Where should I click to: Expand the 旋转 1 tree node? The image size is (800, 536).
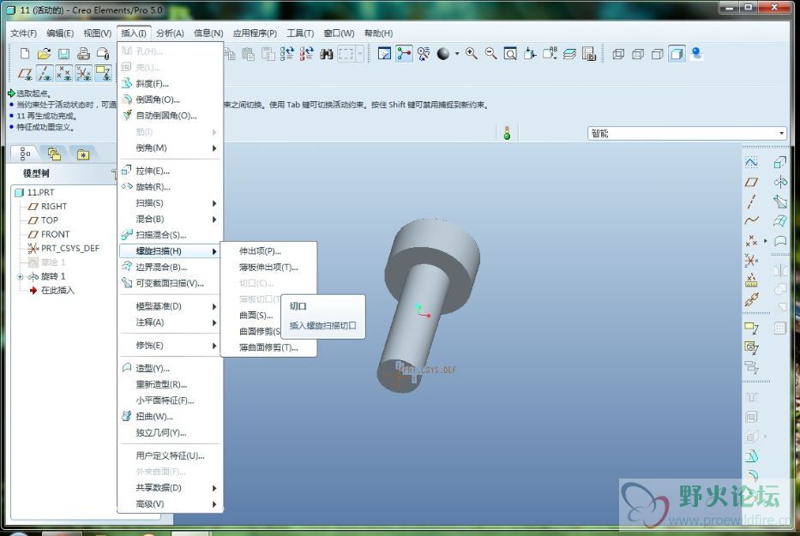(20, 277)
